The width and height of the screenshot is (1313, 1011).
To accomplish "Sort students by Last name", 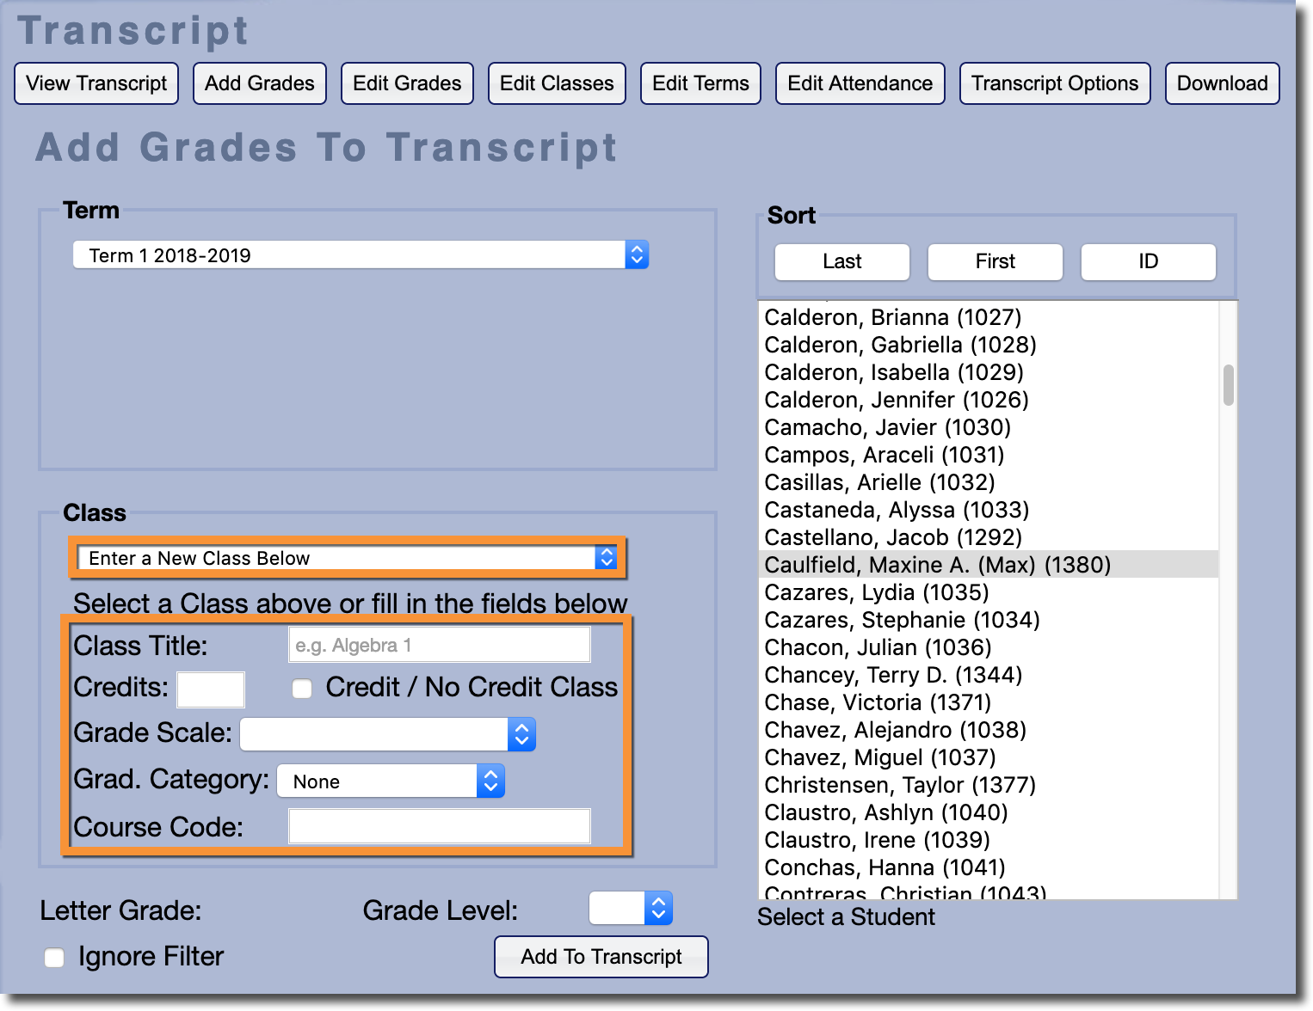I will tap(841, 261).
